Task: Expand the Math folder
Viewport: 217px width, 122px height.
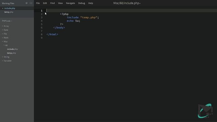Action: pyautogui.click(x=6, y=38)
